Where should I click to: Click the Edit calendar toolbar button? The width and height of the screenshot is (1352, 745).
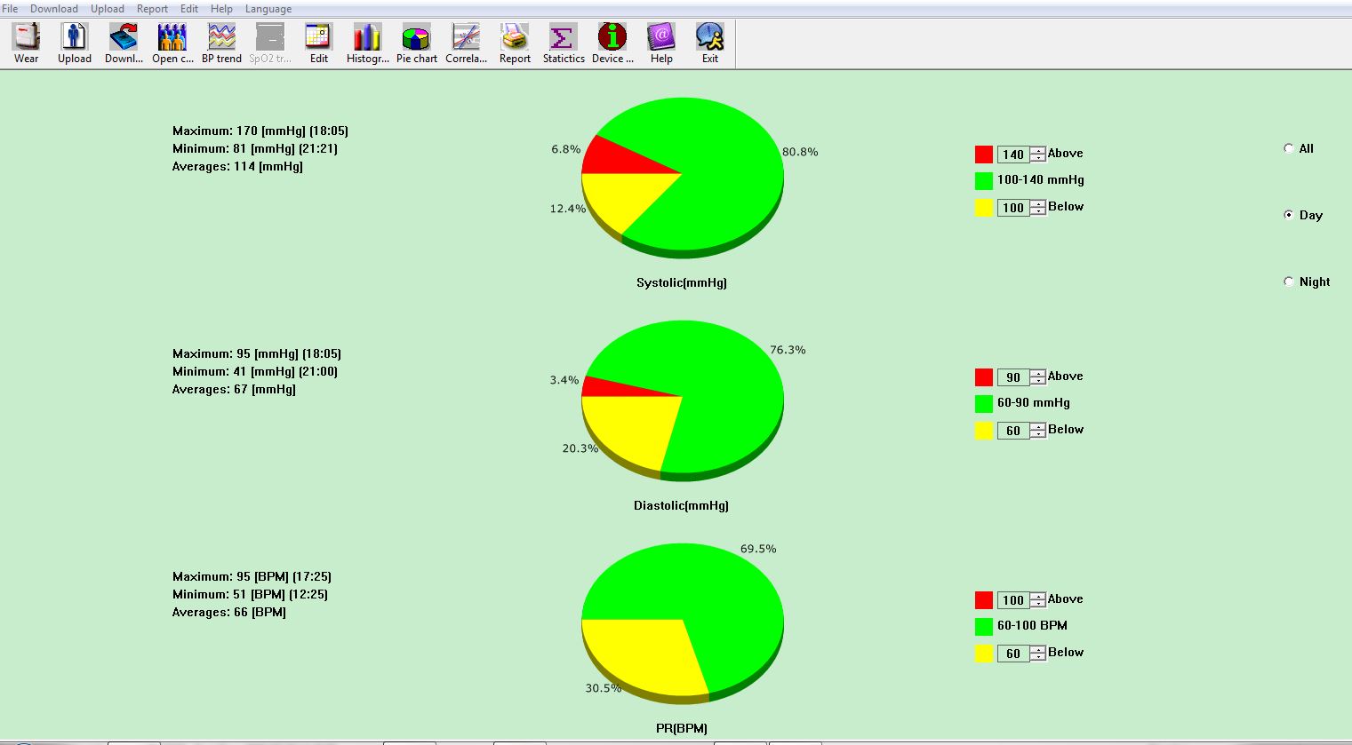(318, 38)
